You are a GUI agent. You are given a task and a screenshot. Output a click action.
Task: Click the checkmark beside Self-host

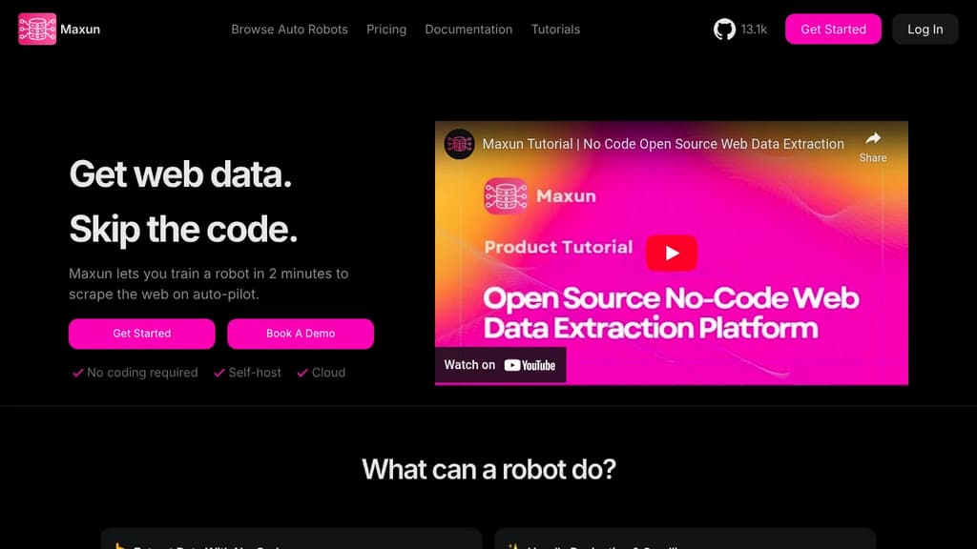click(x=218, y=373)
